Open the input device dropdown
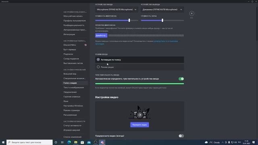 click(x=117, y=10)
